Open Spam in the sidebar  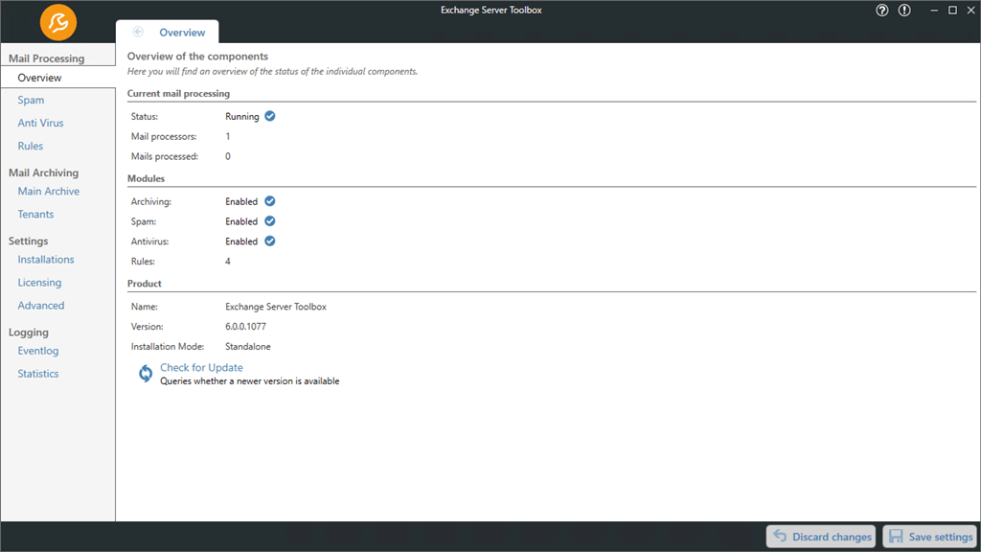[x=31, y=100]
